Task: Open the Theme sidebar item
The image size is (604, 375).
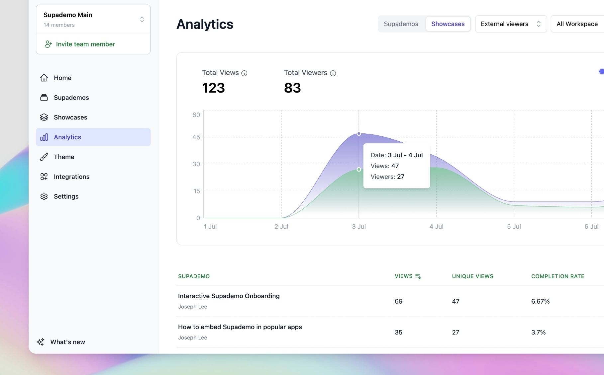Action: pos(93,157)
